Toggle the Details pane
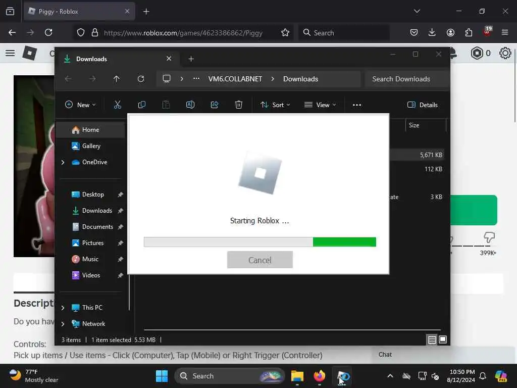 click(x=423, y=105)
